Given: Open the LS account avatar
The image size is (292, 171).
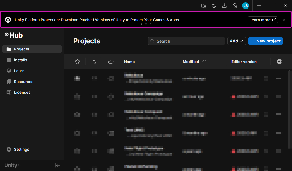Looking at the screenshot, I should 245,6.
